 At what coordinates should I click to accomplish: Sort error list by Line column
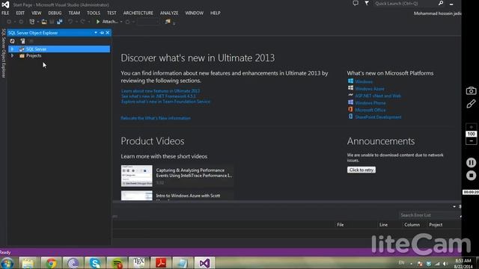click(x=383, y=225)
